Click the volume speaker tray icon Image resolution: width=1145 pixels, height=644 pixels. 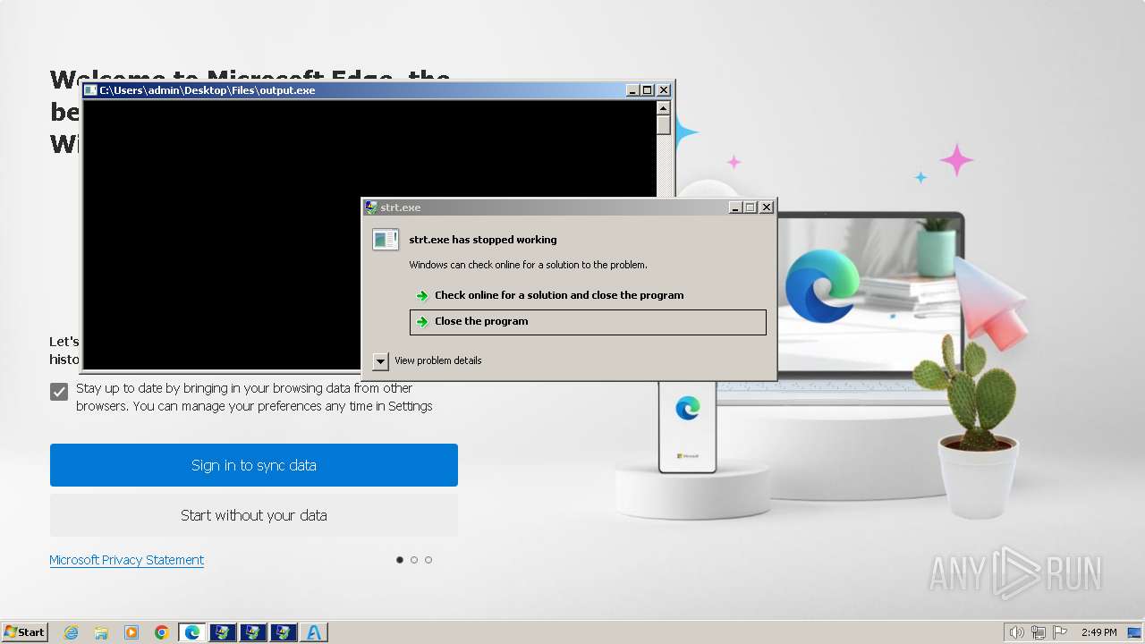tap(1016, 632)
